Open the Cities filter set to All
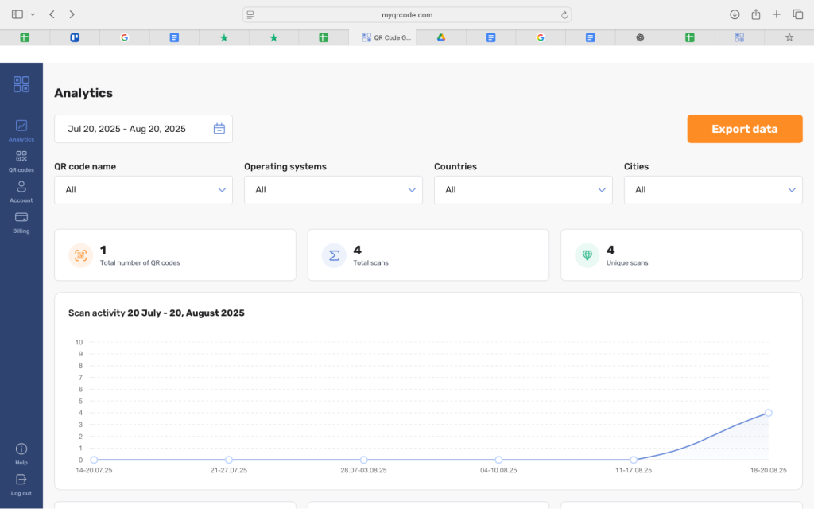Viewport: 814px width, 509px height. 713,189
